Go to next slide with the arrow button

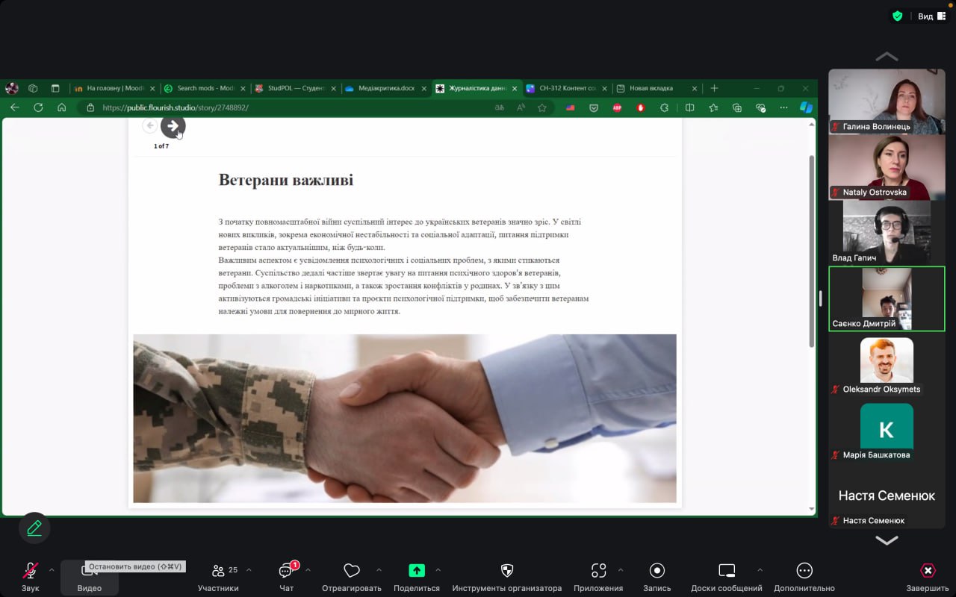[173, 126]
